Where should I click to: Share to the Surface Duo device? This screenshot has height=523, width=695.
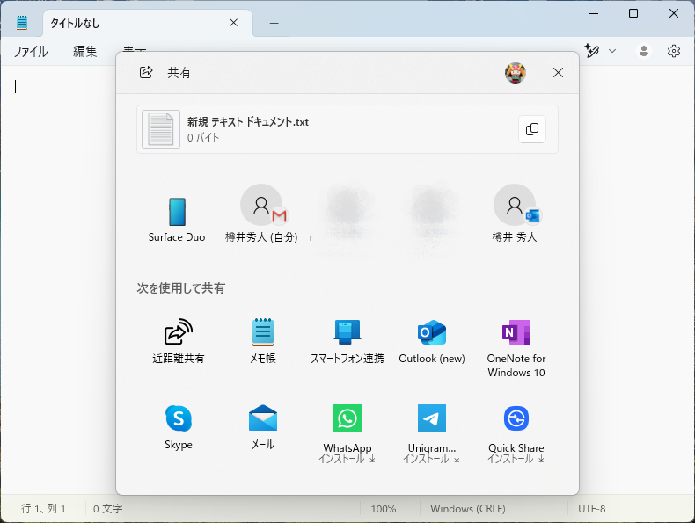[x=177, y=220]
